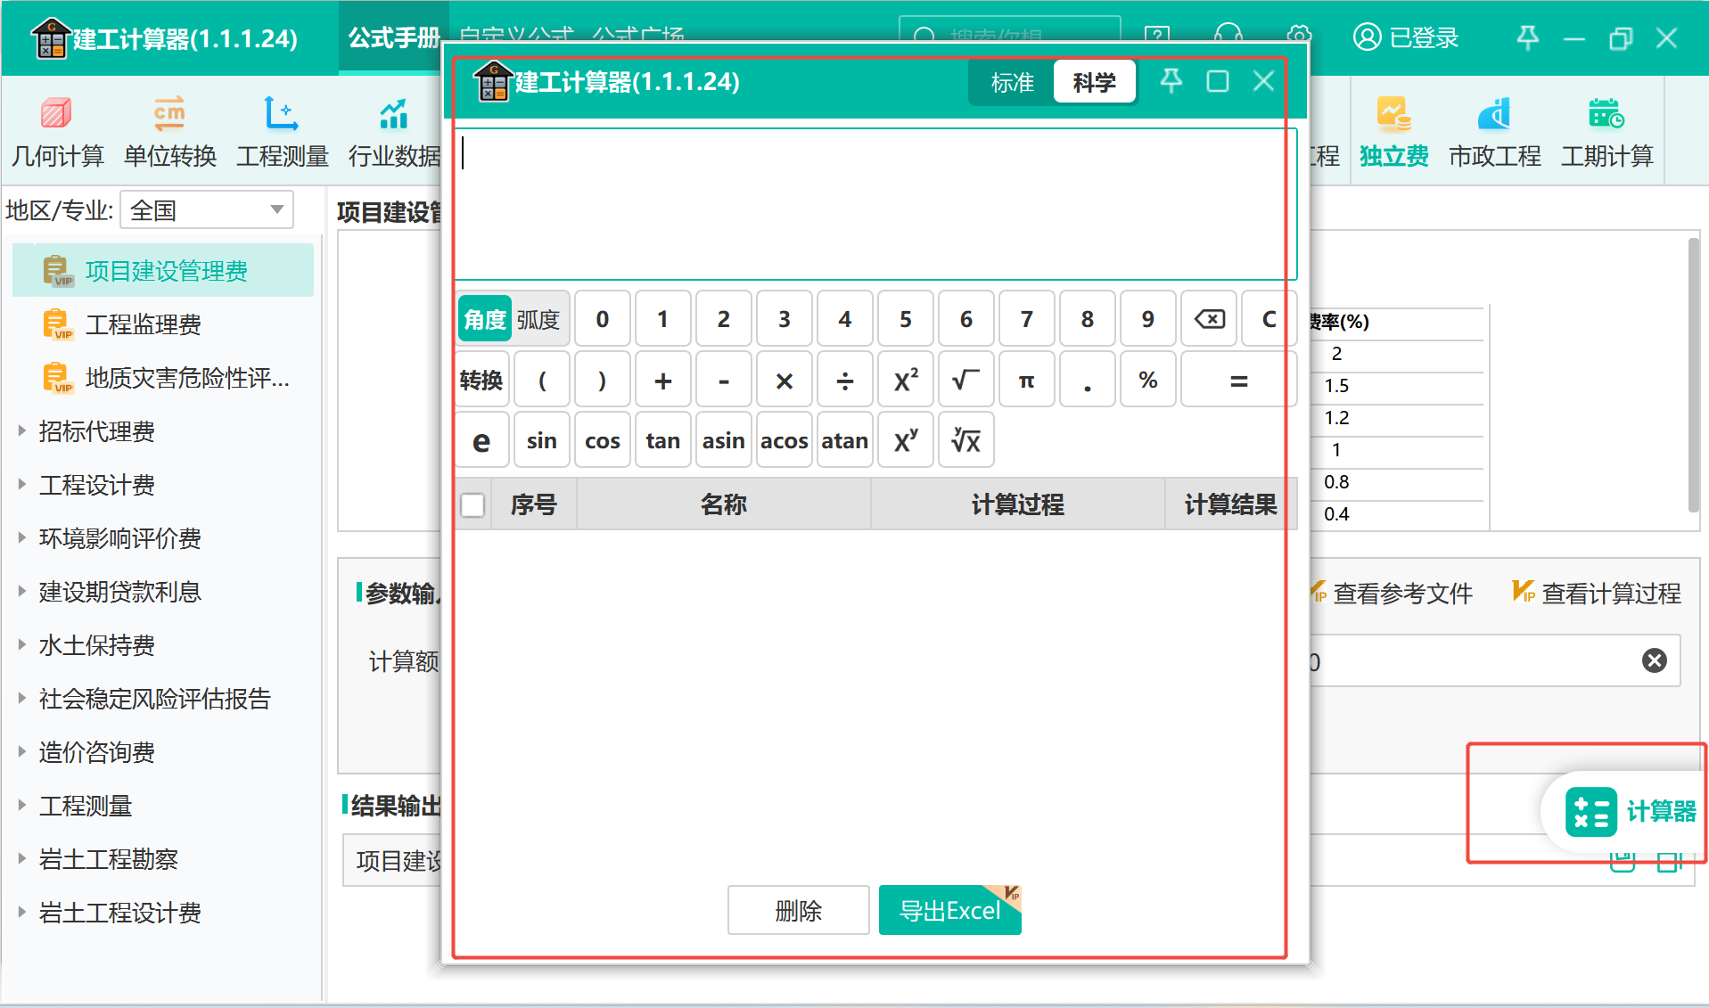
Task: Open the 地区/专业 全国 dropdown
Action: coord(207,210)
